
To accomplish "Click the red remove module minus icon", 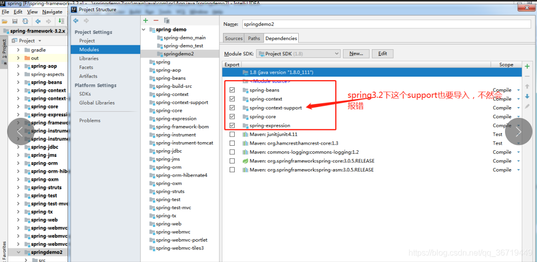I will pos(156,20).
